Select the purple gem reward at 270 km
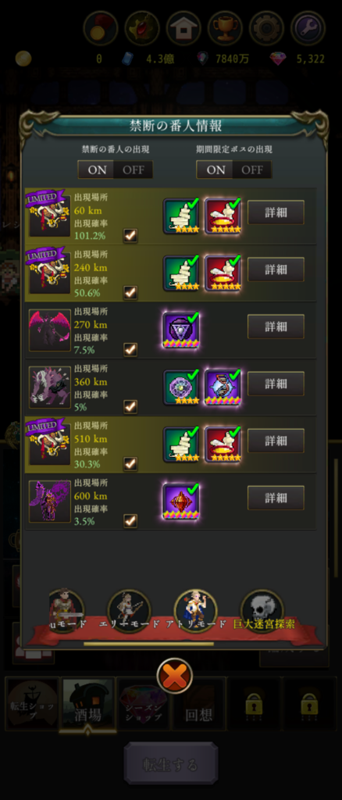The width and height of the screenshot is (342, 800). click(181, 330)
